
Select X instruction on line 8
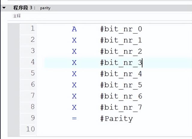(x=74, y=108)
